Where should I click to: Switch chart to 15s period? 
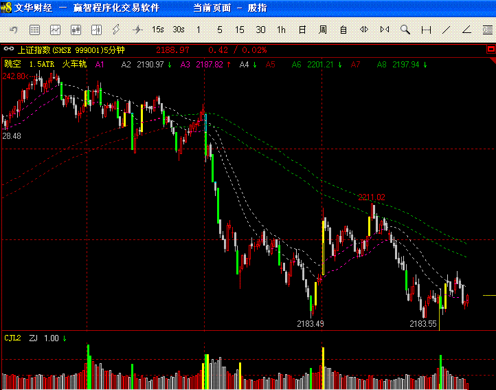(x=158, y=30)
